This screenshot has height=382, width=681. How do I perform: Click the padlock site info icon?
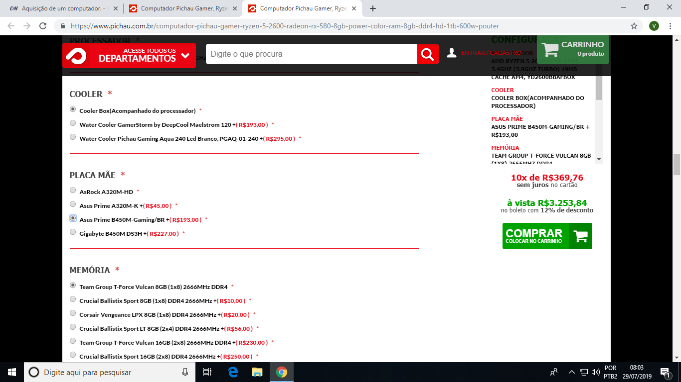tap(63, 26)
